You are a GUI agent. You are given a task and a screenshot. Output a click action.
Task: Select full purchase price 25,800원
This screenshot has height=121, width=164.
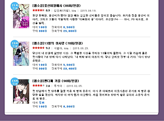(70, 31)
